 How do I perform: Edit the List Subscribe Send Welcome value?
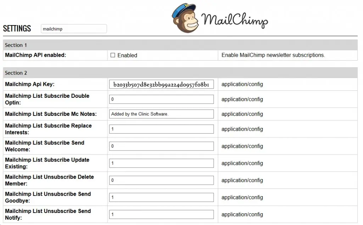(x=161, y=146)
